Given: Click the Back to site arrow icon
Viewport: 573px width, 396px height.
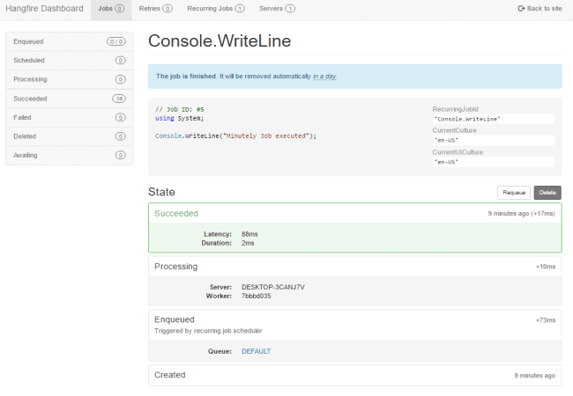Looking at the screenshot, I should [x=520, y=8].
